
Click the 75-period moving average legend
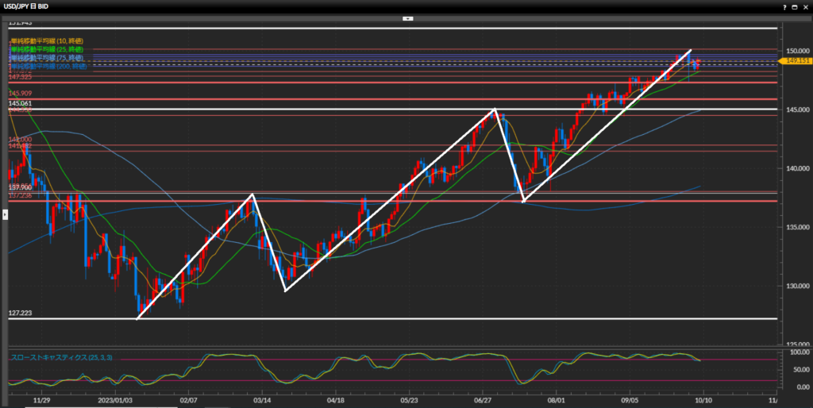coord(46,58)
